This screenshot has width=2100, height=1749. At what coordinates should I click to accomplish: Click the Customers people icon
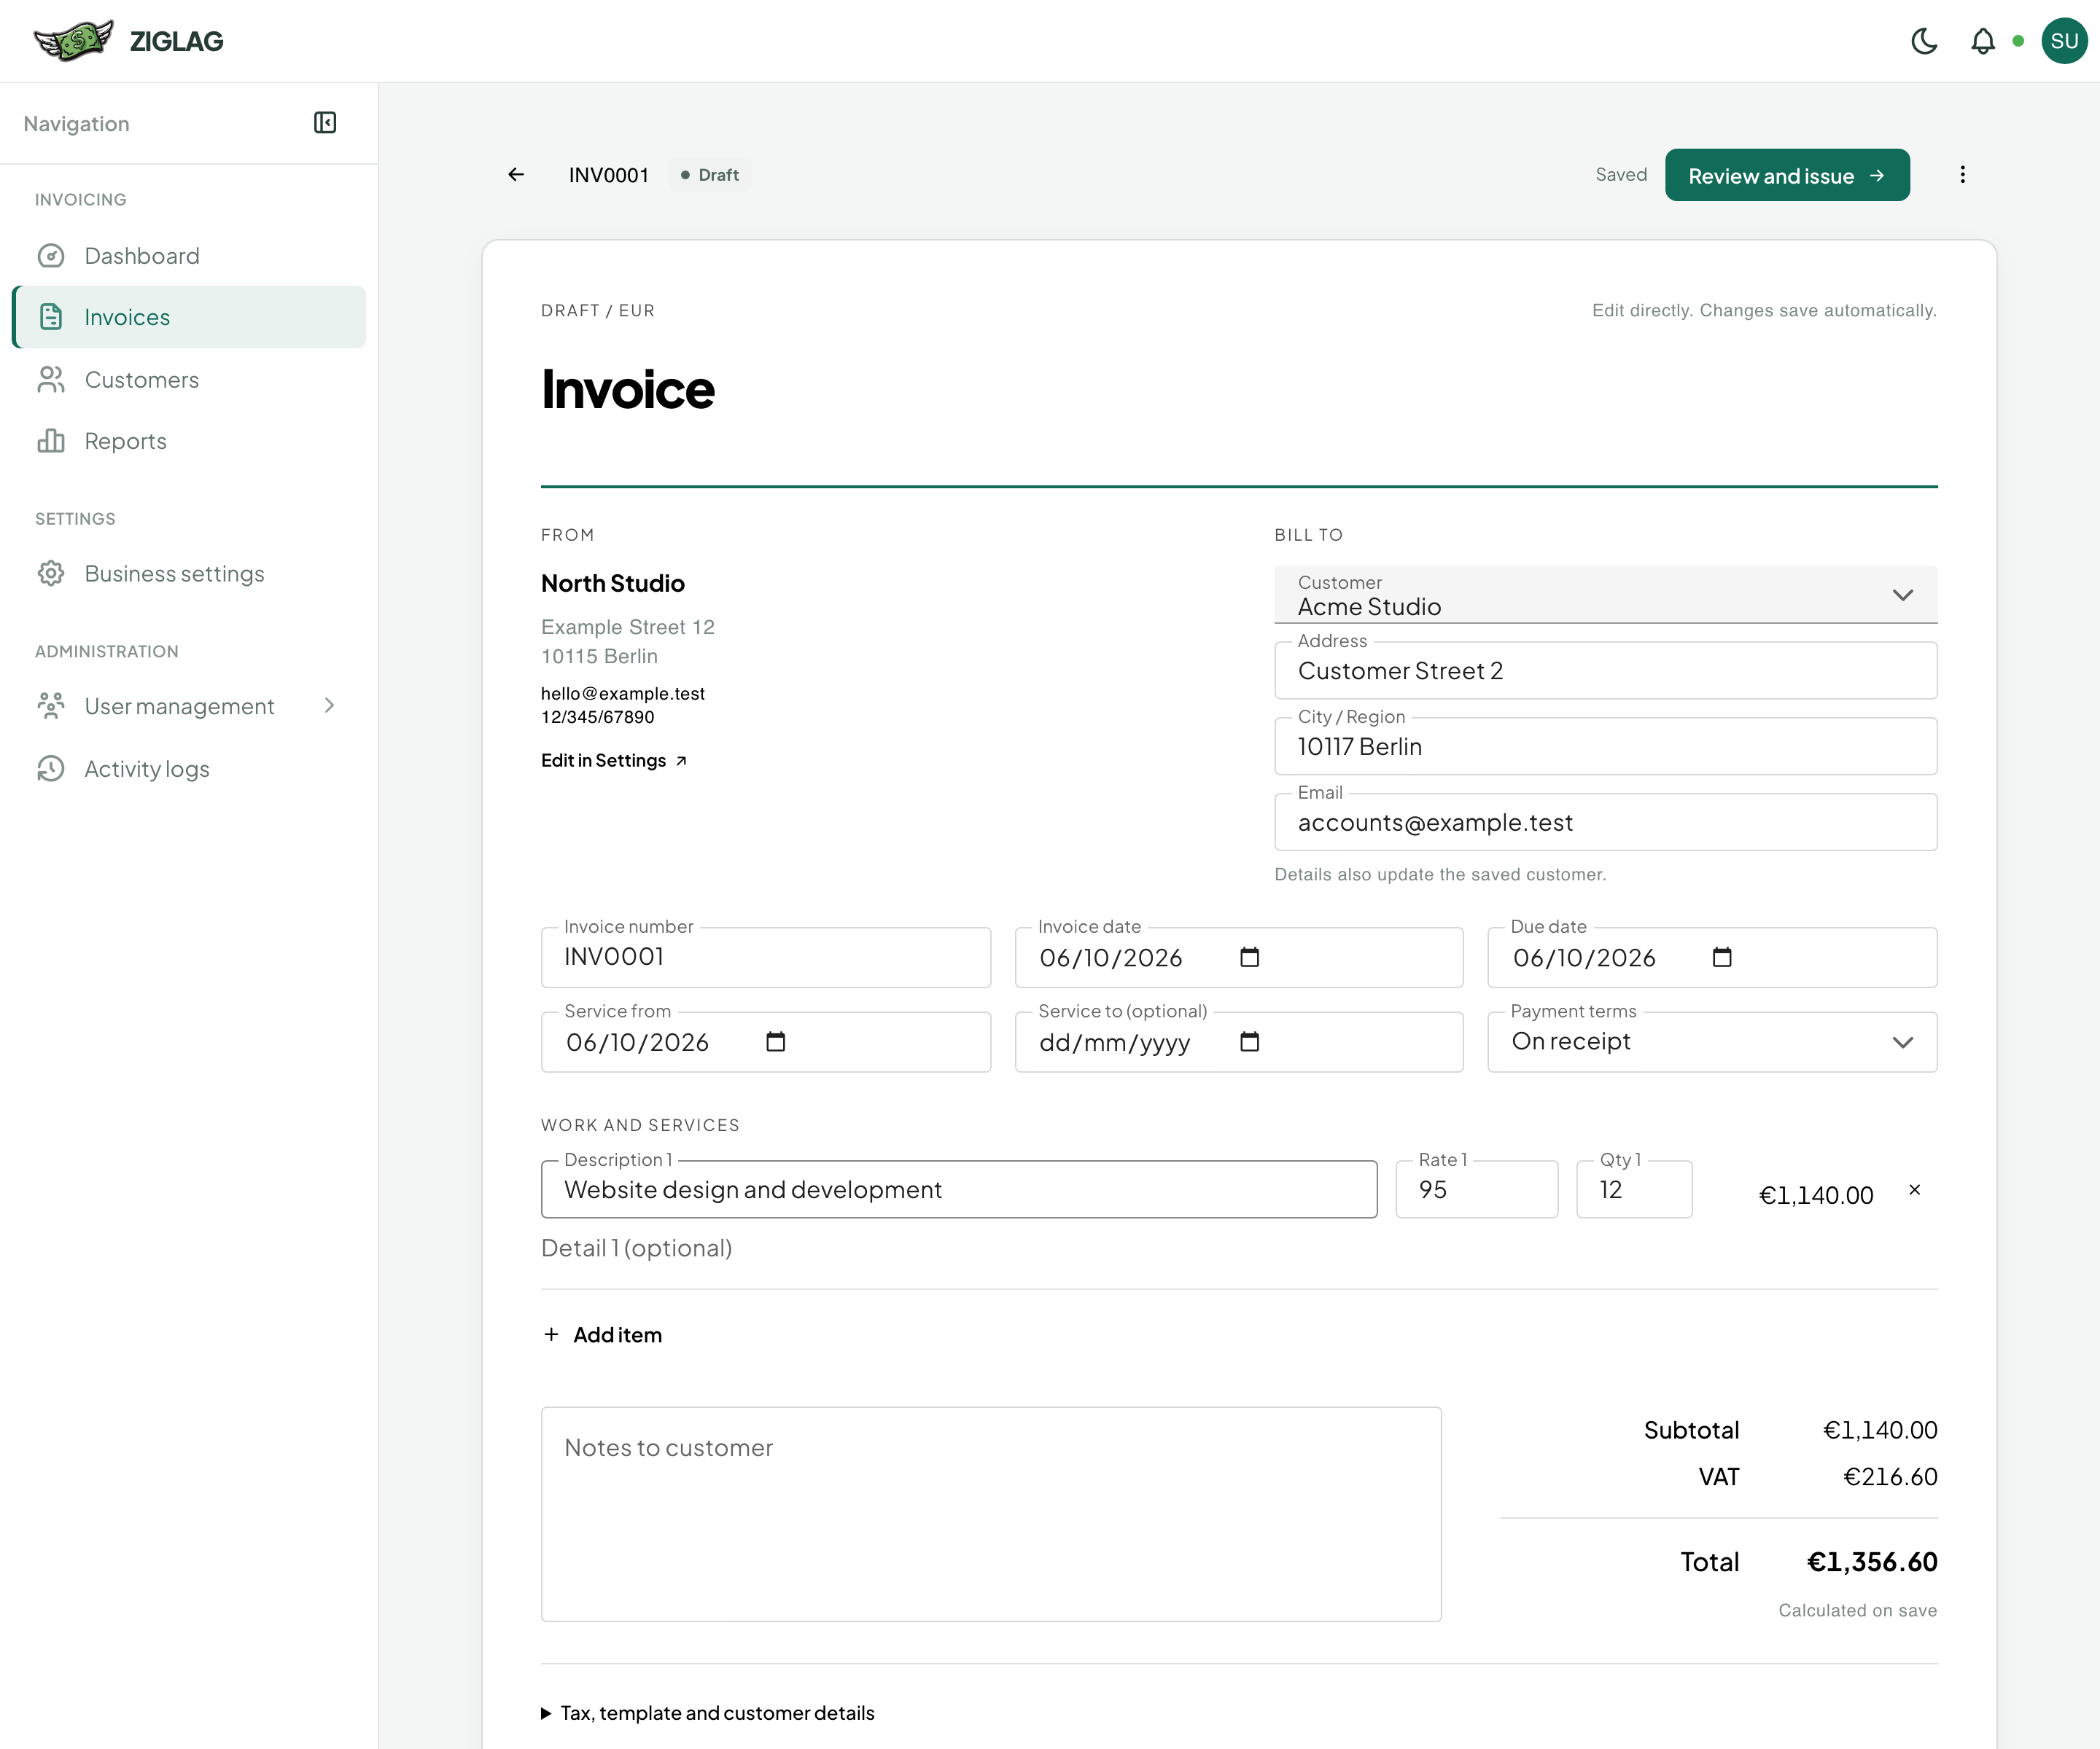[x=51, y=380]
